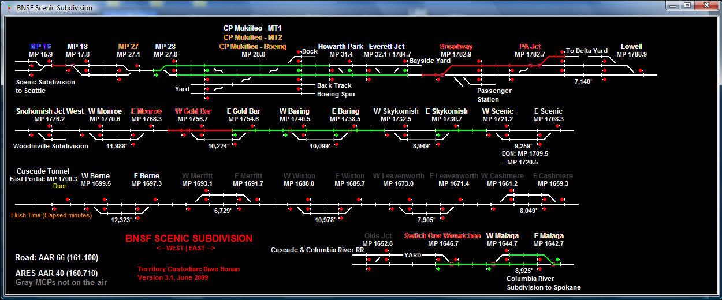
Task: Select the E Scenic label
Action: (548, 111)
